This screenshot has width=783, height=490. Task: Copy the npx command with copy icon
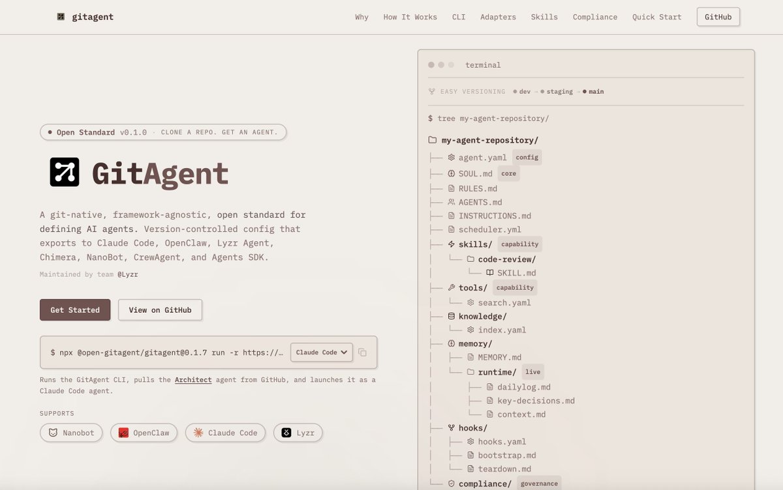pyautogui.click(x=363, y=353)
